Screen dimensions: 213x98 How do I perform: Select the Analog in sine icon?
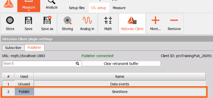click(87, 20)
